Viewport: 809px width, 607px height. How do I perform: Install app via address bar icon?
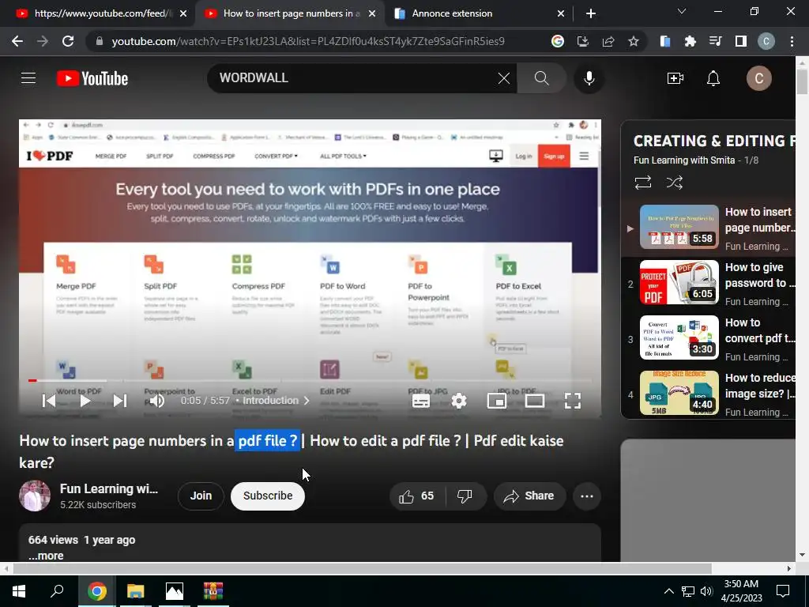coord(582,41)
